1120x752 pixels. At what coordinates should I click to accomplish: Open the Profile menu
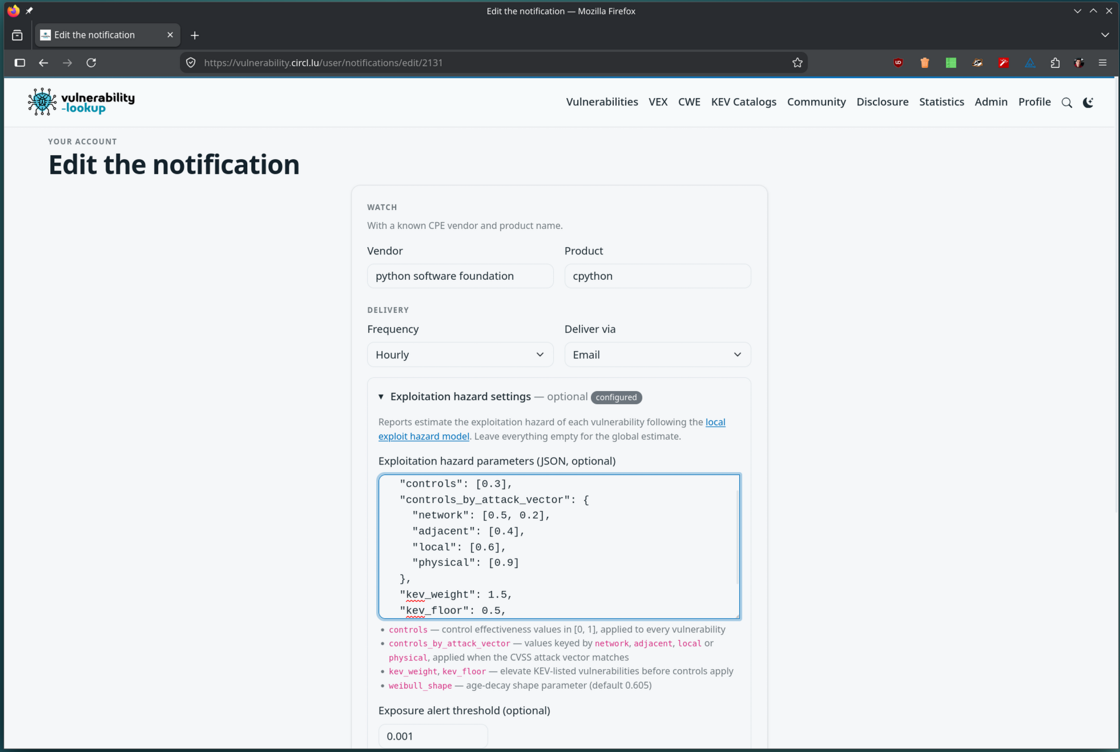pos(1034,102)
